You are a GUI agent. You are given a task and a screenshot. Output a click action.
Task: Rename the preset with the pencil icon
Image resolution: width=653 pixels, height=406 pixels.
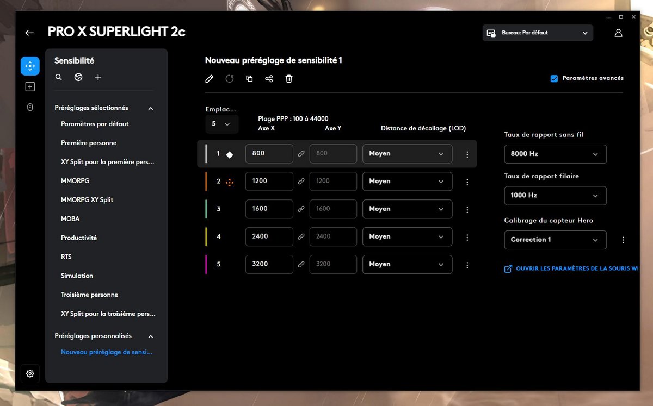coord(210,79)
